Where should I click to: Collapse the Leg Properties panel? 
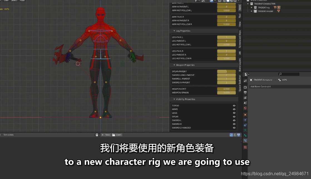174,31
